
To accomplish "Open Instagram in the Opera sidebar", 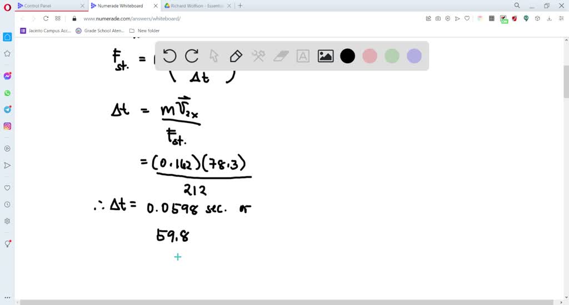I will [7, 126].
